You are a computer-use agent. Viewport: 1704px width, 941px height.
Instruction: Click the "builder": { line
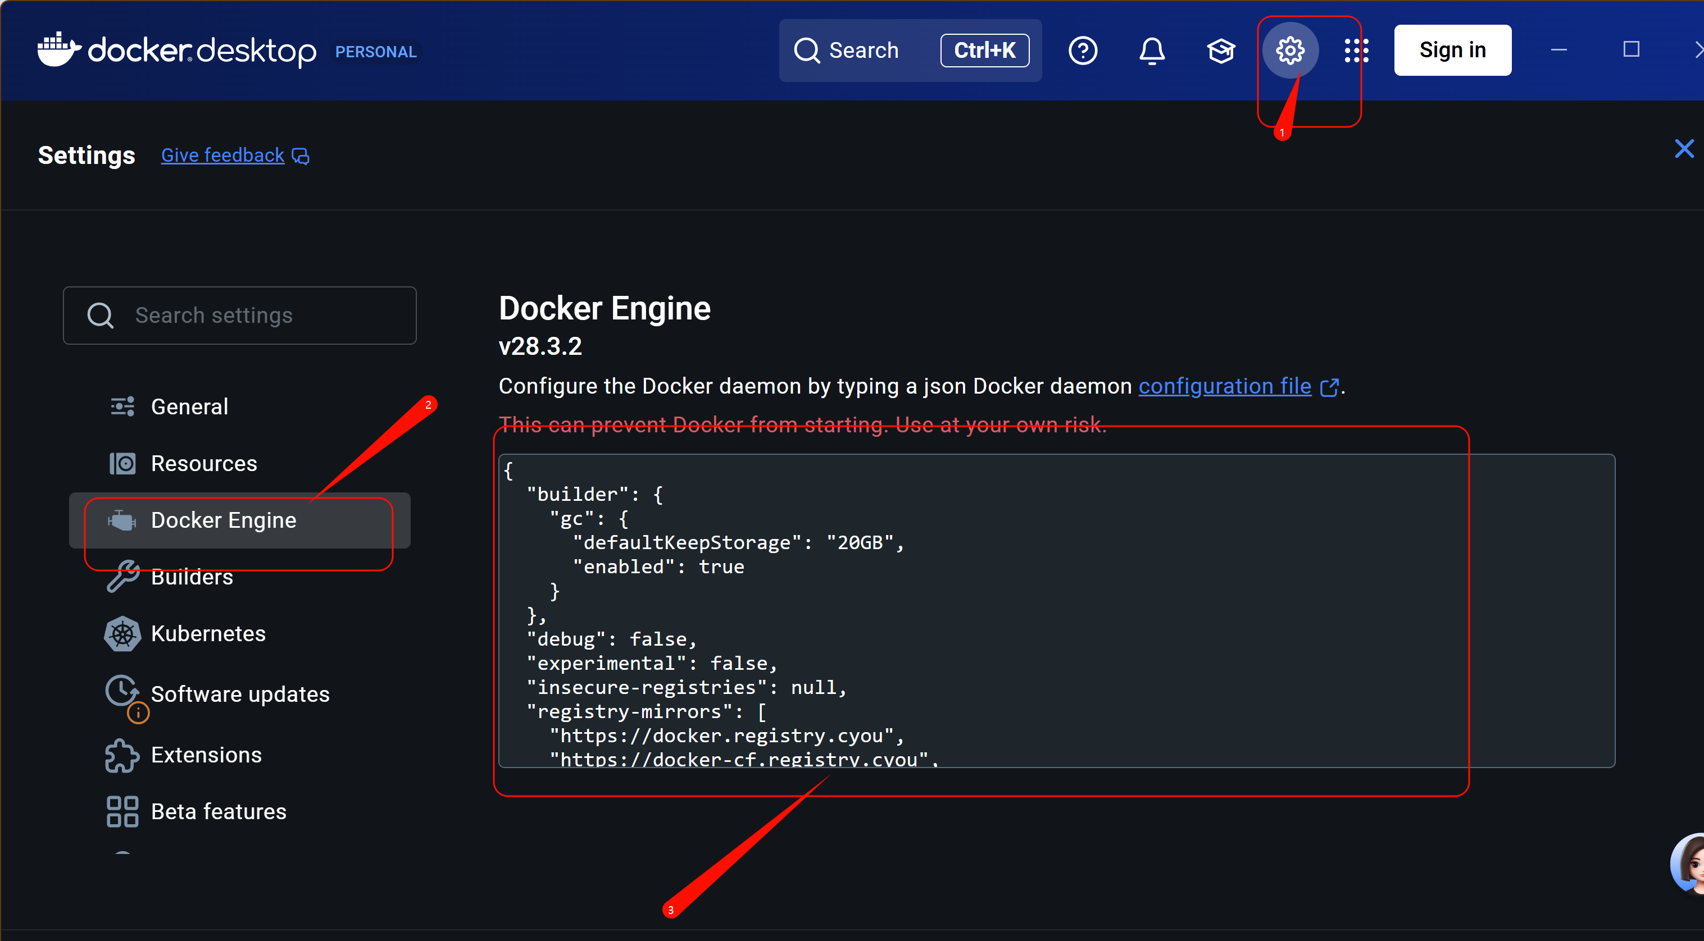[594, 495]
